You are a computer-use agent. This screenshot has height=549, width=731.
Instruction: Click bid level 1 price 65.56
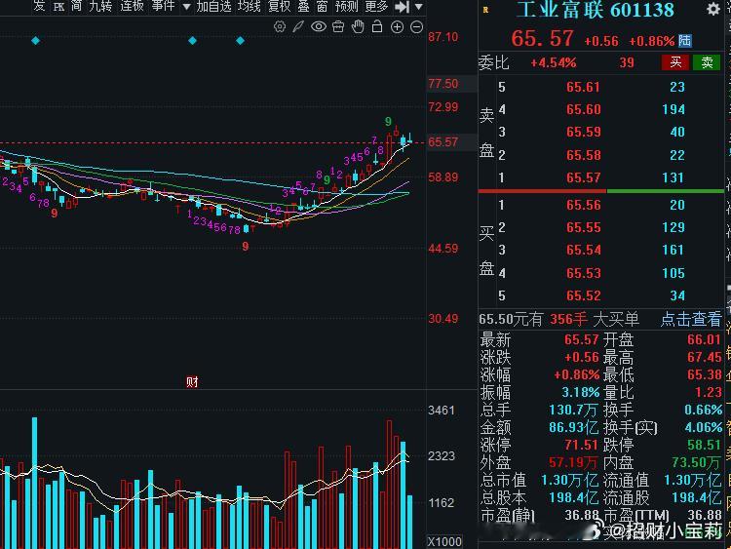583,205
